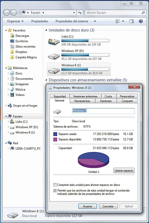Click the Grupo en el hogar icon
Viewport: 149px width, 223px height.
pos(10,106)
